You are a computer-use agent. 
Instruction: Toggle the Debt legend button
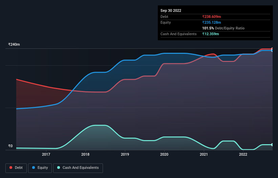(x=16, y=168)
